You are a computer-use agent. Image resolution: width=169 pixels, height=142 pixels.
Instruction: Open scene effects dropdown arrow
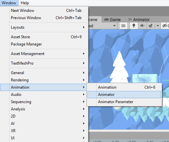158,26
